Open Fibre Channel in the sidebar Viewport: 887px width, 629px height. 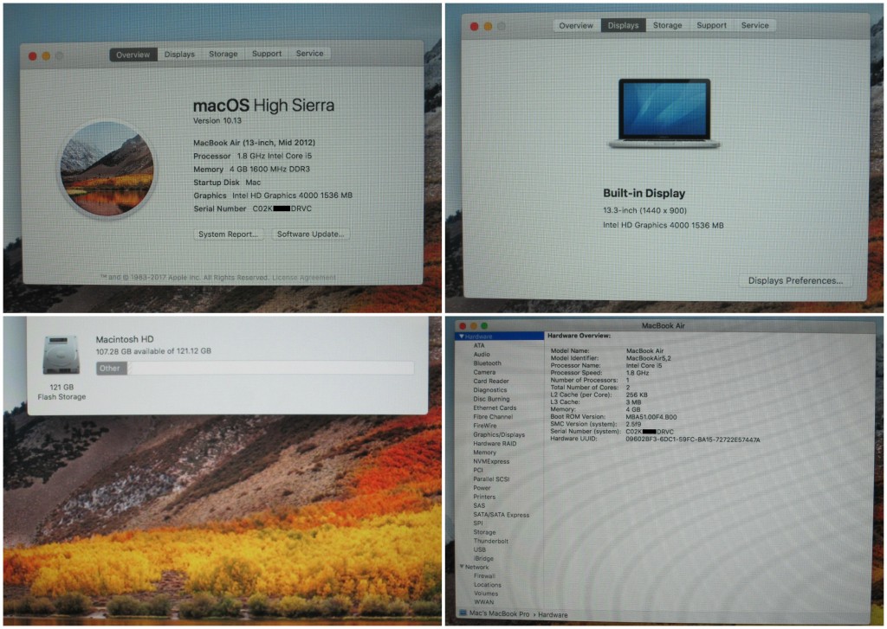point(493,416)
